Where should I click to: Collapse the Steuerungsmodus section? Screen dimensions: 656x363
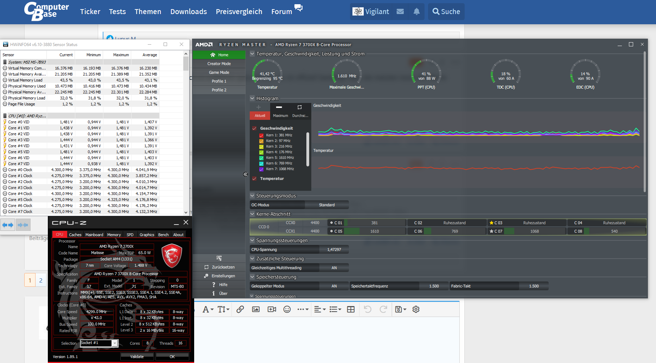(252, 196)
